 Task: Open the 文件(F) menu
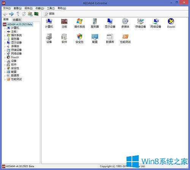point(7,8)
